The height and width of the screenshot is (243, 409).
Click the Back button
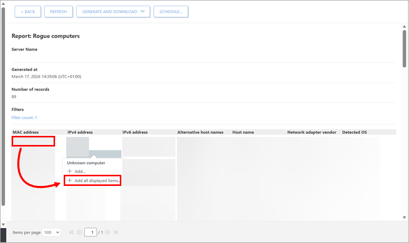[28, 12]
